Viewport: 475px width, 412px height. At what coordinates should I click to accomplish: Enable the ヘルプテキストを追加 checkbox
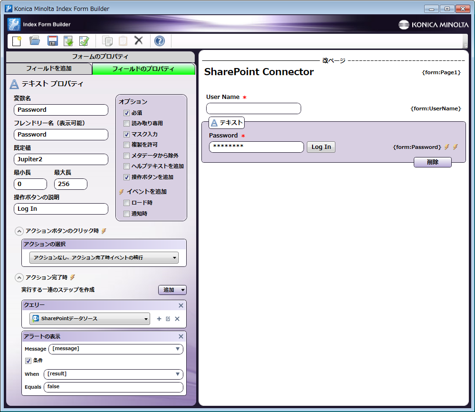pyautogui.click(x=127, y=166)
